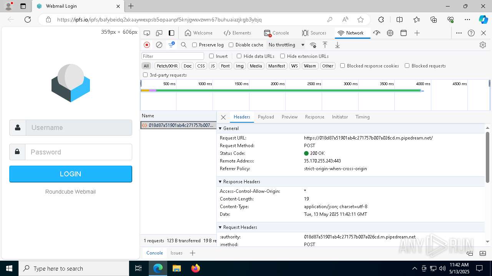
Task: Show hidden system tray icons
Action: tap(414, 268)
